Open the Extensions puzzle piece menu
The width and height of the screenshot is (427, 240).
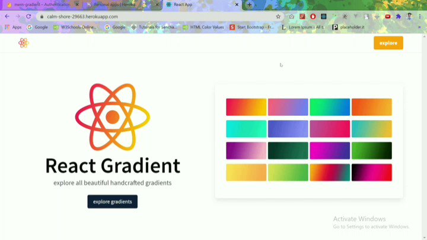coord(399,17)
